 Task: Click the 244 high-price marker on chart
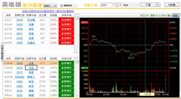[93, 36]
